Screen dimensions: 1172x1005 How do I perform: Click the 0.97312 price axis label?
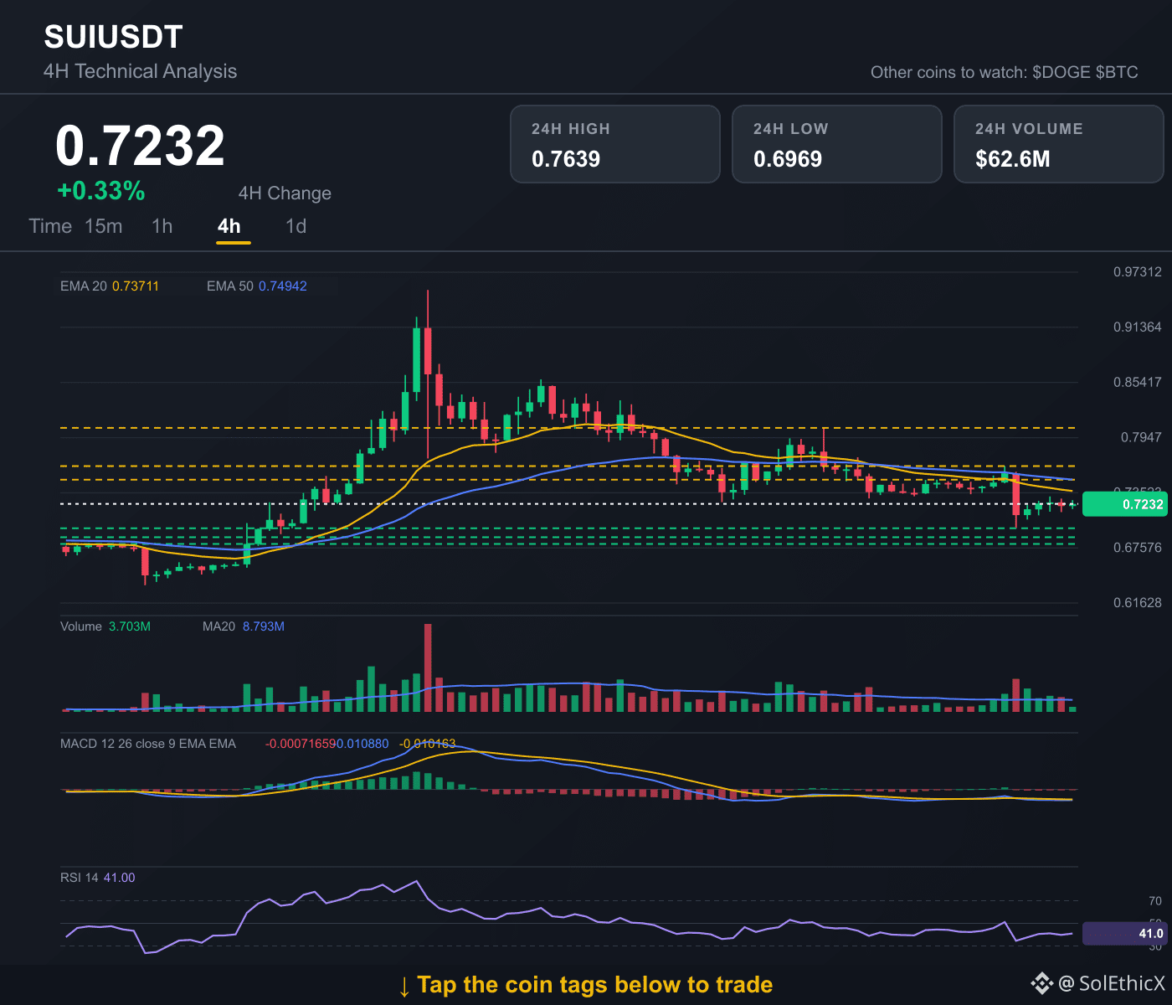pyautogui.click(x=1138, y=272)
